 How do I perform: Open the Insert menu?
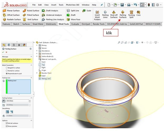[54, 5]
